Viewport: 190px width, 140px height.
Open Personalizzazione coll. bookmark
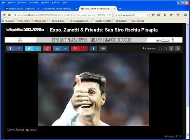tap(78, 21)
